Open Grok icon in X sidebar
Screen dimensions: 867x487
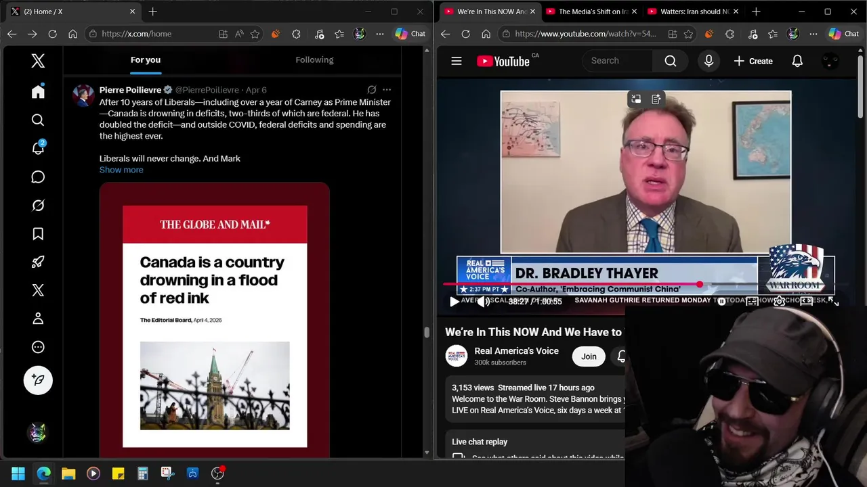tap(38, 206)
